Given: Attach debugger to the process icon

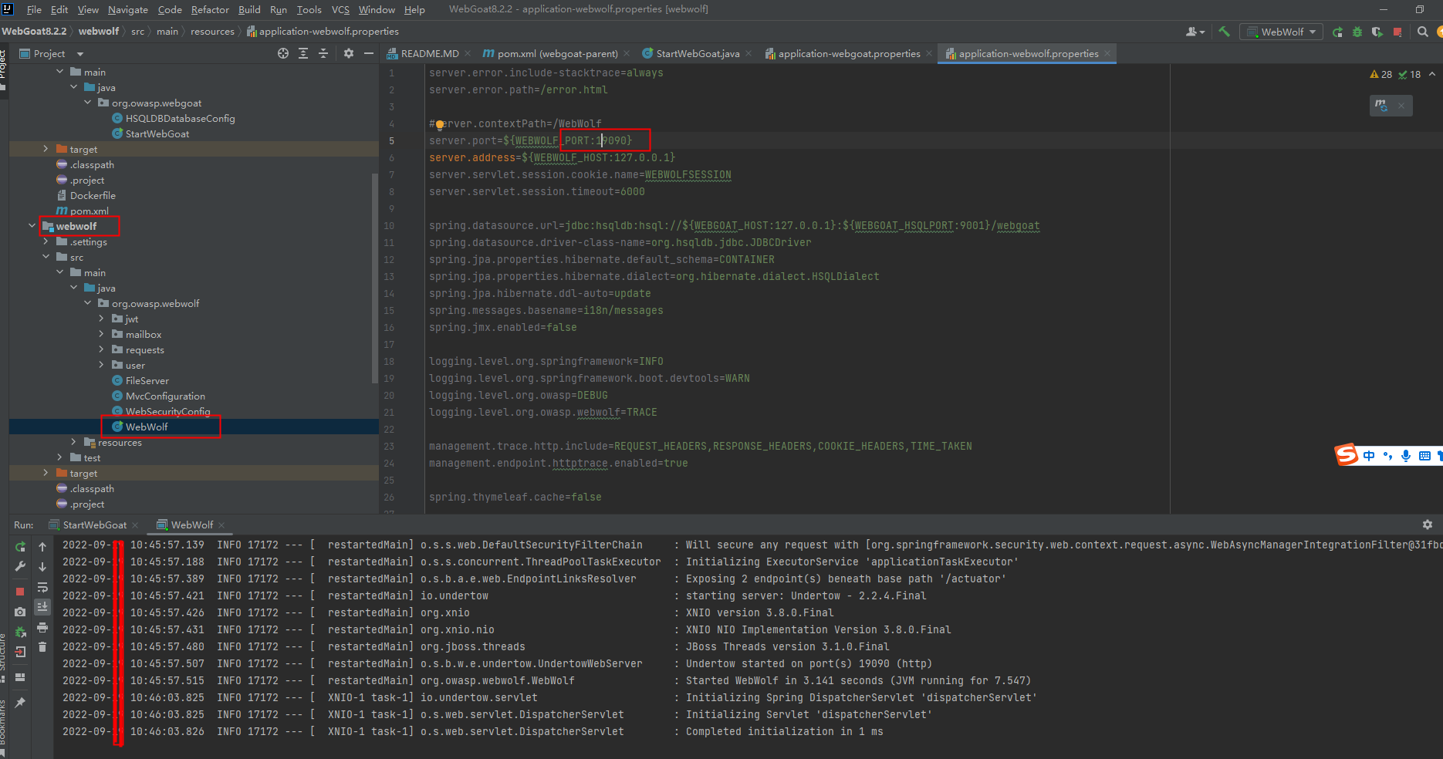Looking at the screenshot, I should 20,632.
